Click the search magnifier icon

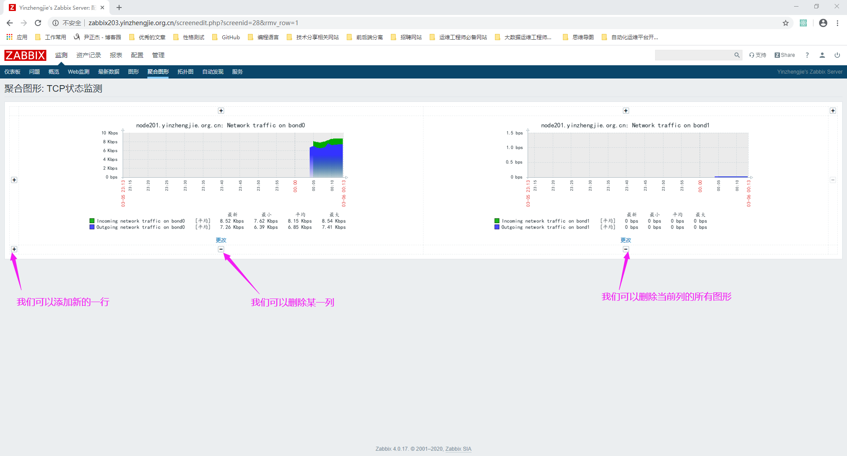click(737, 55)
